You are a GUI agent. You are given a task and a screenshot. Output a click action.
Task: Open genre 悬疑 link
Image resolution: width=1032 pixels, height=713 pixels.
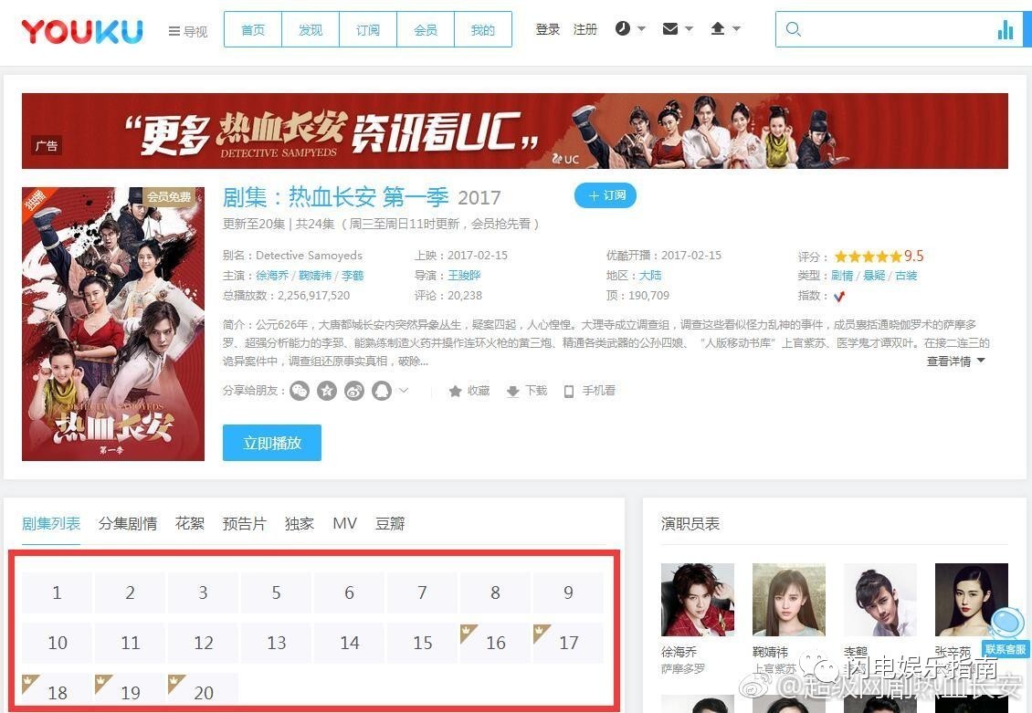pyautogui.click(x=874, y=276)
